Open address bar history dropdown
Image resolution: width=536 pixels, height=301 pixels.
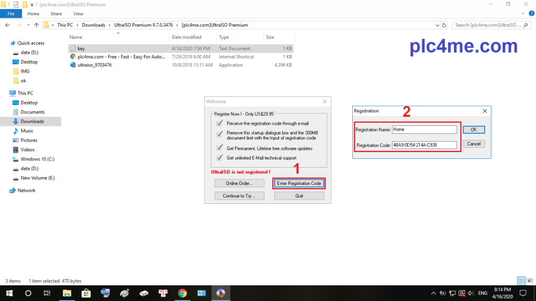437,25
